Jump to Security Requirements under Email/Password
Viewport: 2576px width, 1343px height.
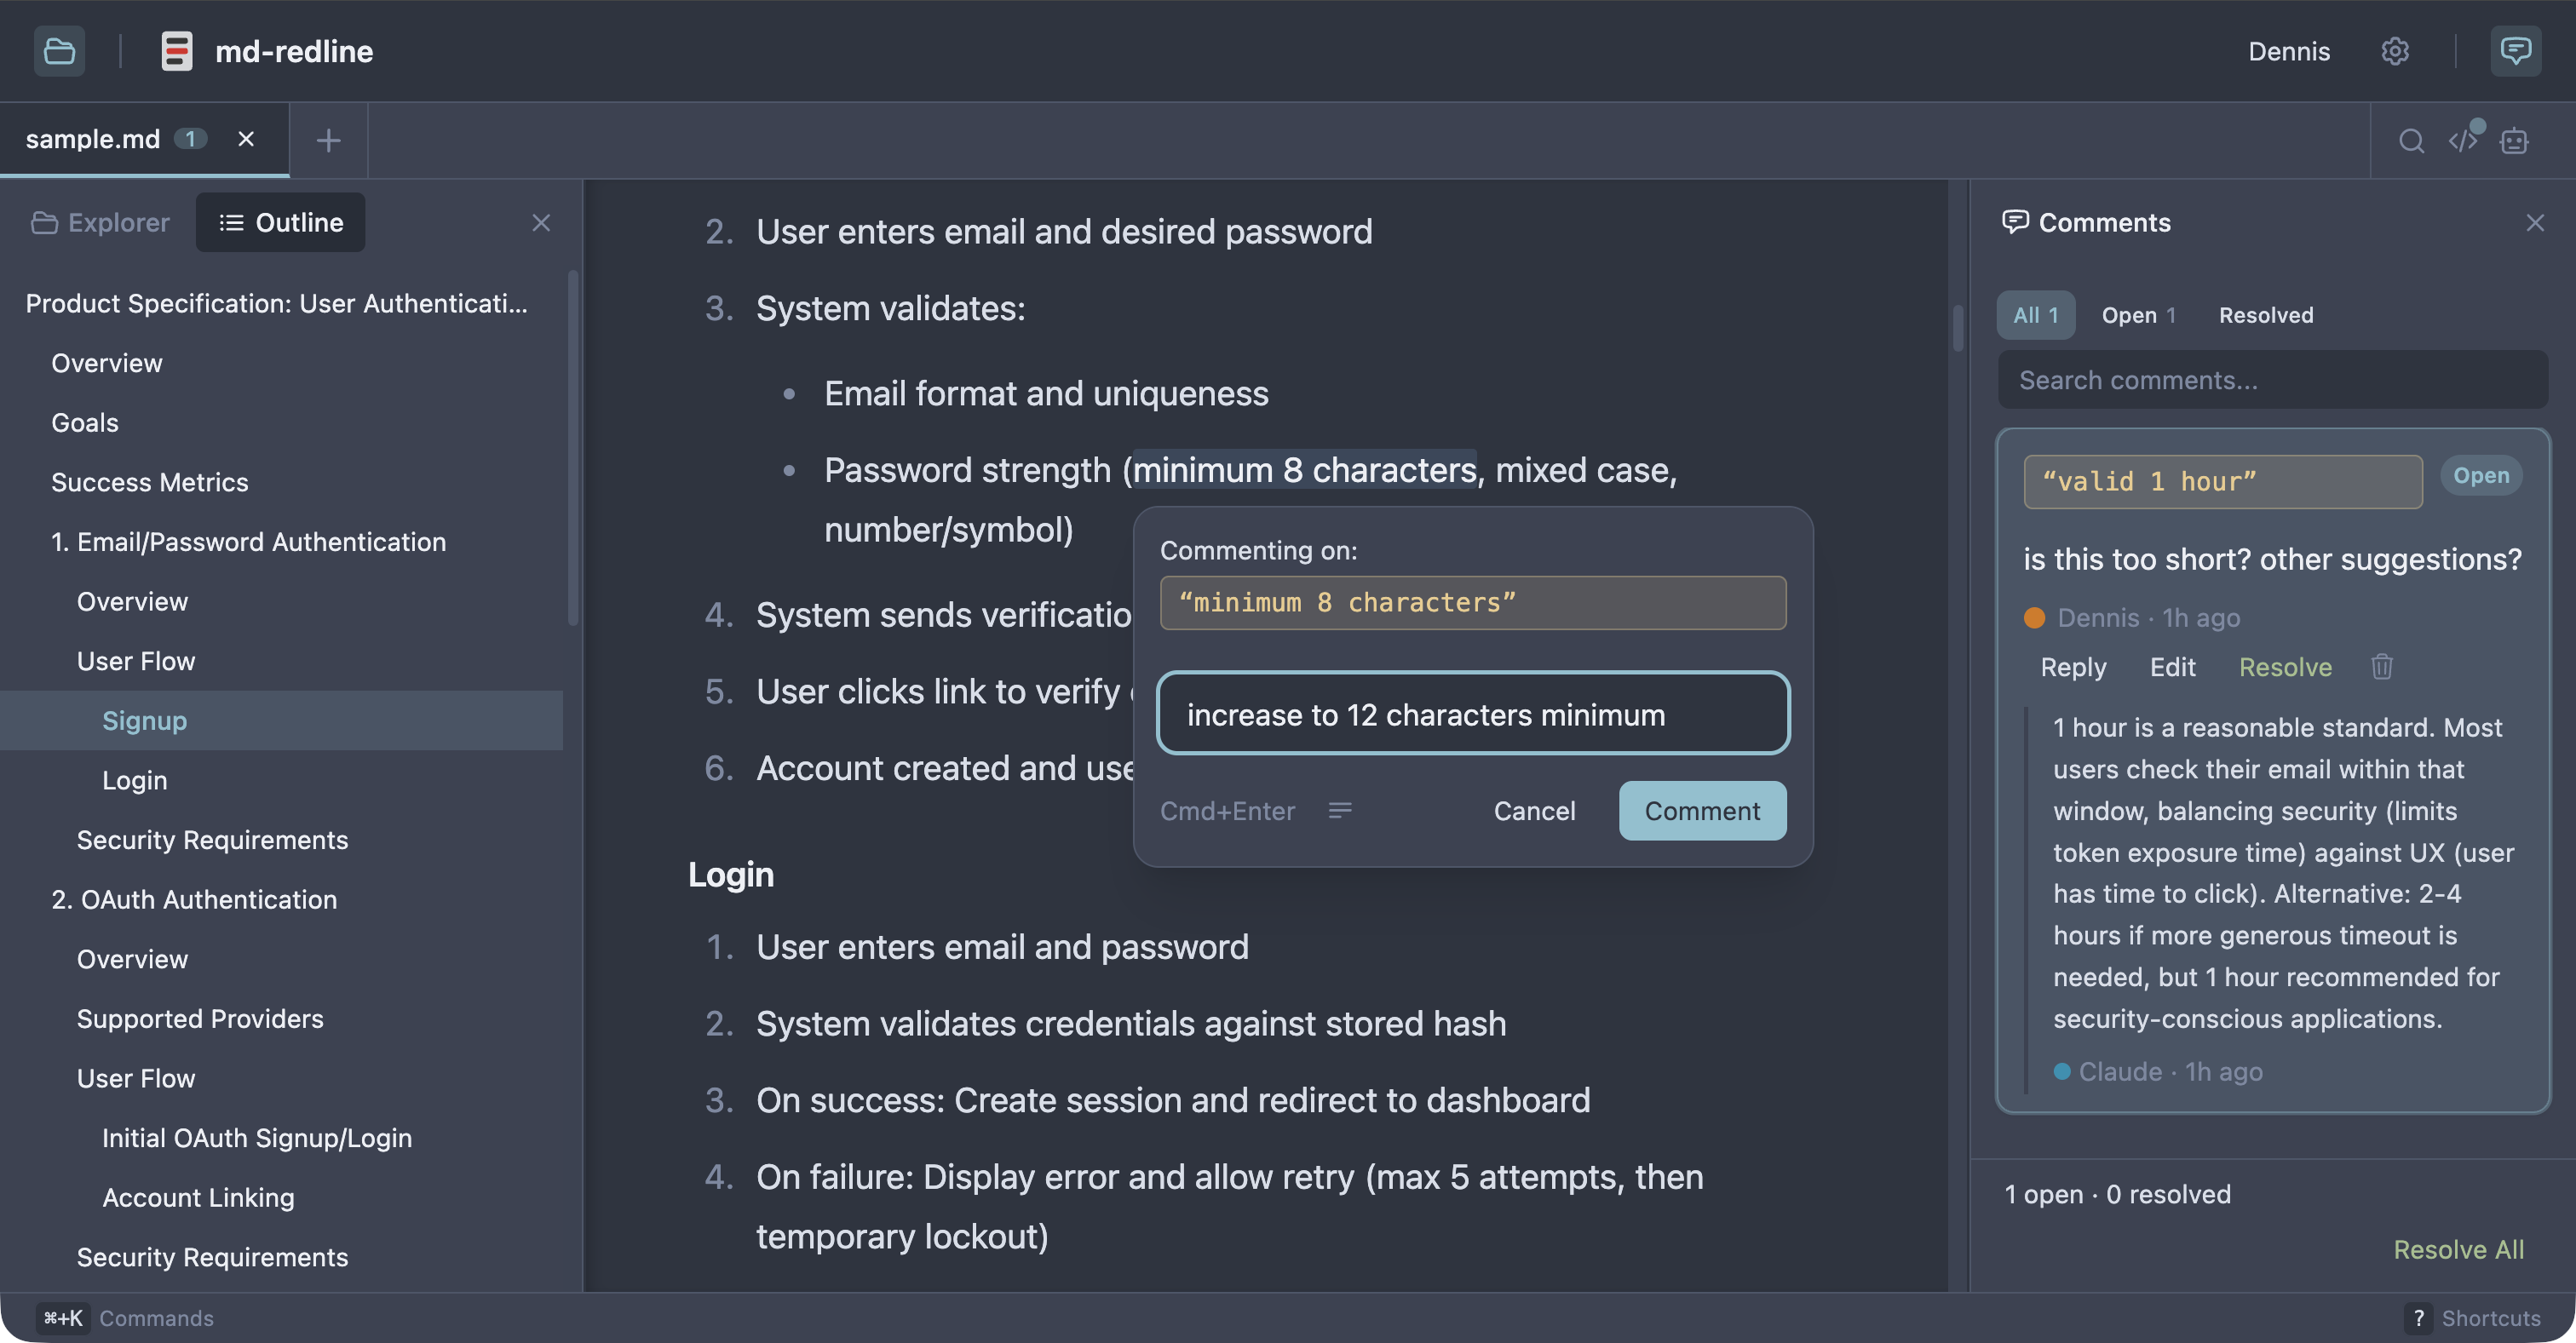tap(212, 840)
